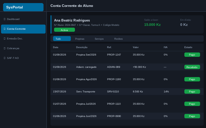Screen dimensions: 206x128
Task: Click the 15.000 Kz balance value
Action: pyautogui.click(x=152, y=25)
